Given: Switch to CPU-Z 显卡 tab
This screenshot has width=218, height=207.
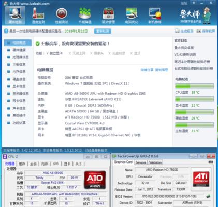Looking at the screenshot, I should click(67, 164).
